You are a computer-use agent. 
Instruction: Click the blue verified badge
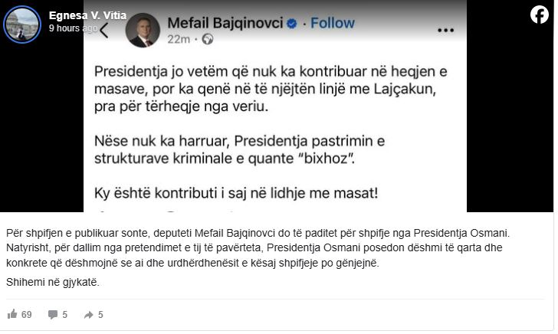pyautogui.click(x=291, y=23)
